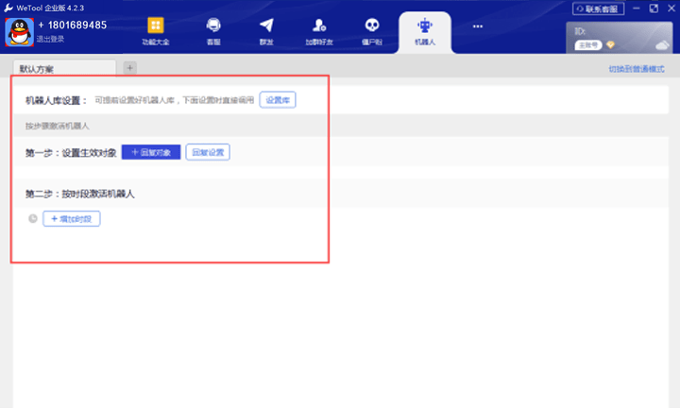Screen dimensions: 680x409
Task: Click 退出登录 logout link
Action: (50, 39)
